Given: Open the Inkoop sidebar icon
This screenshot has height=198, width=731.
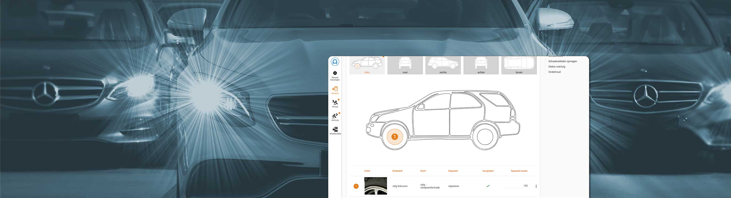Looking at the screenshot, I should point(335,102).
